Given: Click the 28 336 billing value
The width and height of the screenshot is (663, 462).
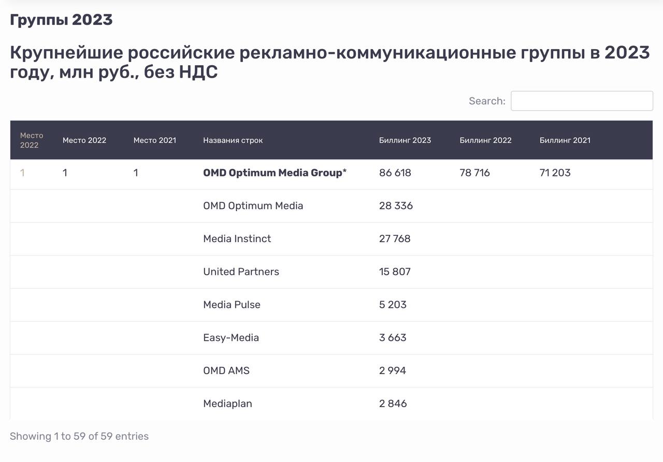Looking at the screenshot, I should [396, 206].
